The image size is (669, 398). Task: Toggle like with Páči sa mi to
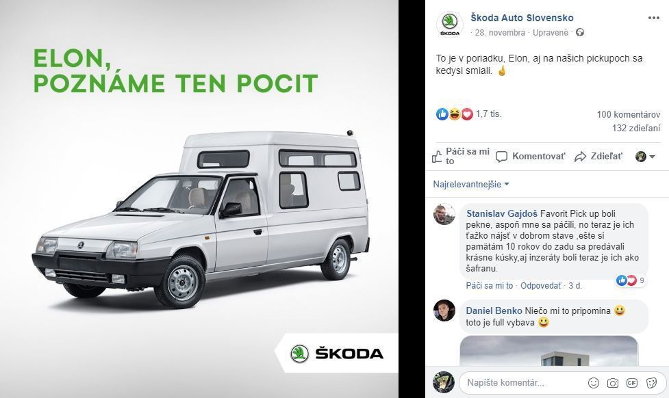[461, 157]
